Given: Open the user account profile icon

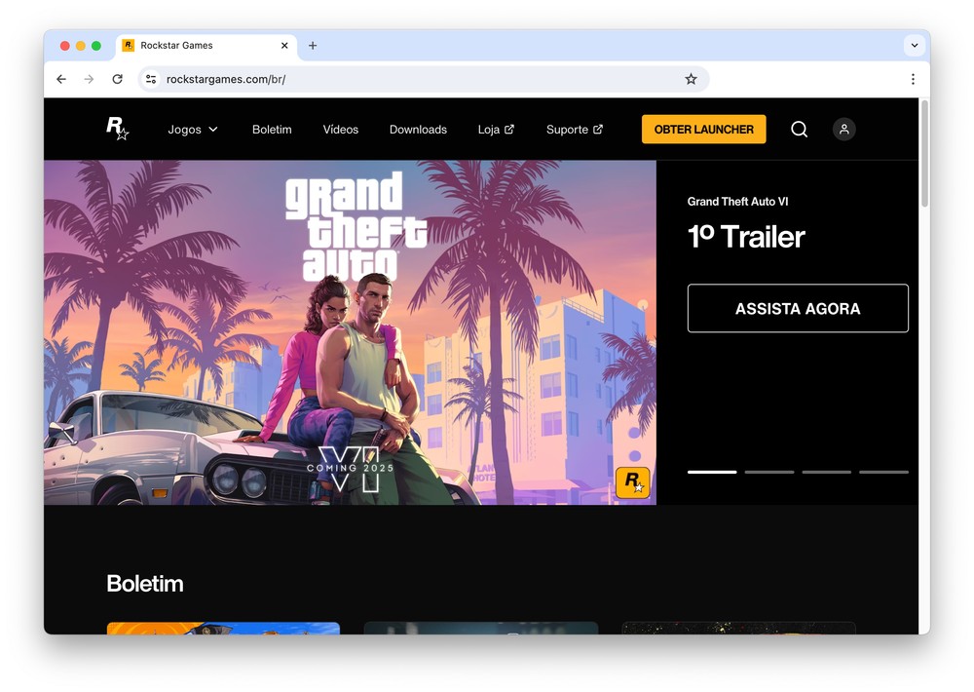Looking at the screenshot, I should tap(843, 130).
